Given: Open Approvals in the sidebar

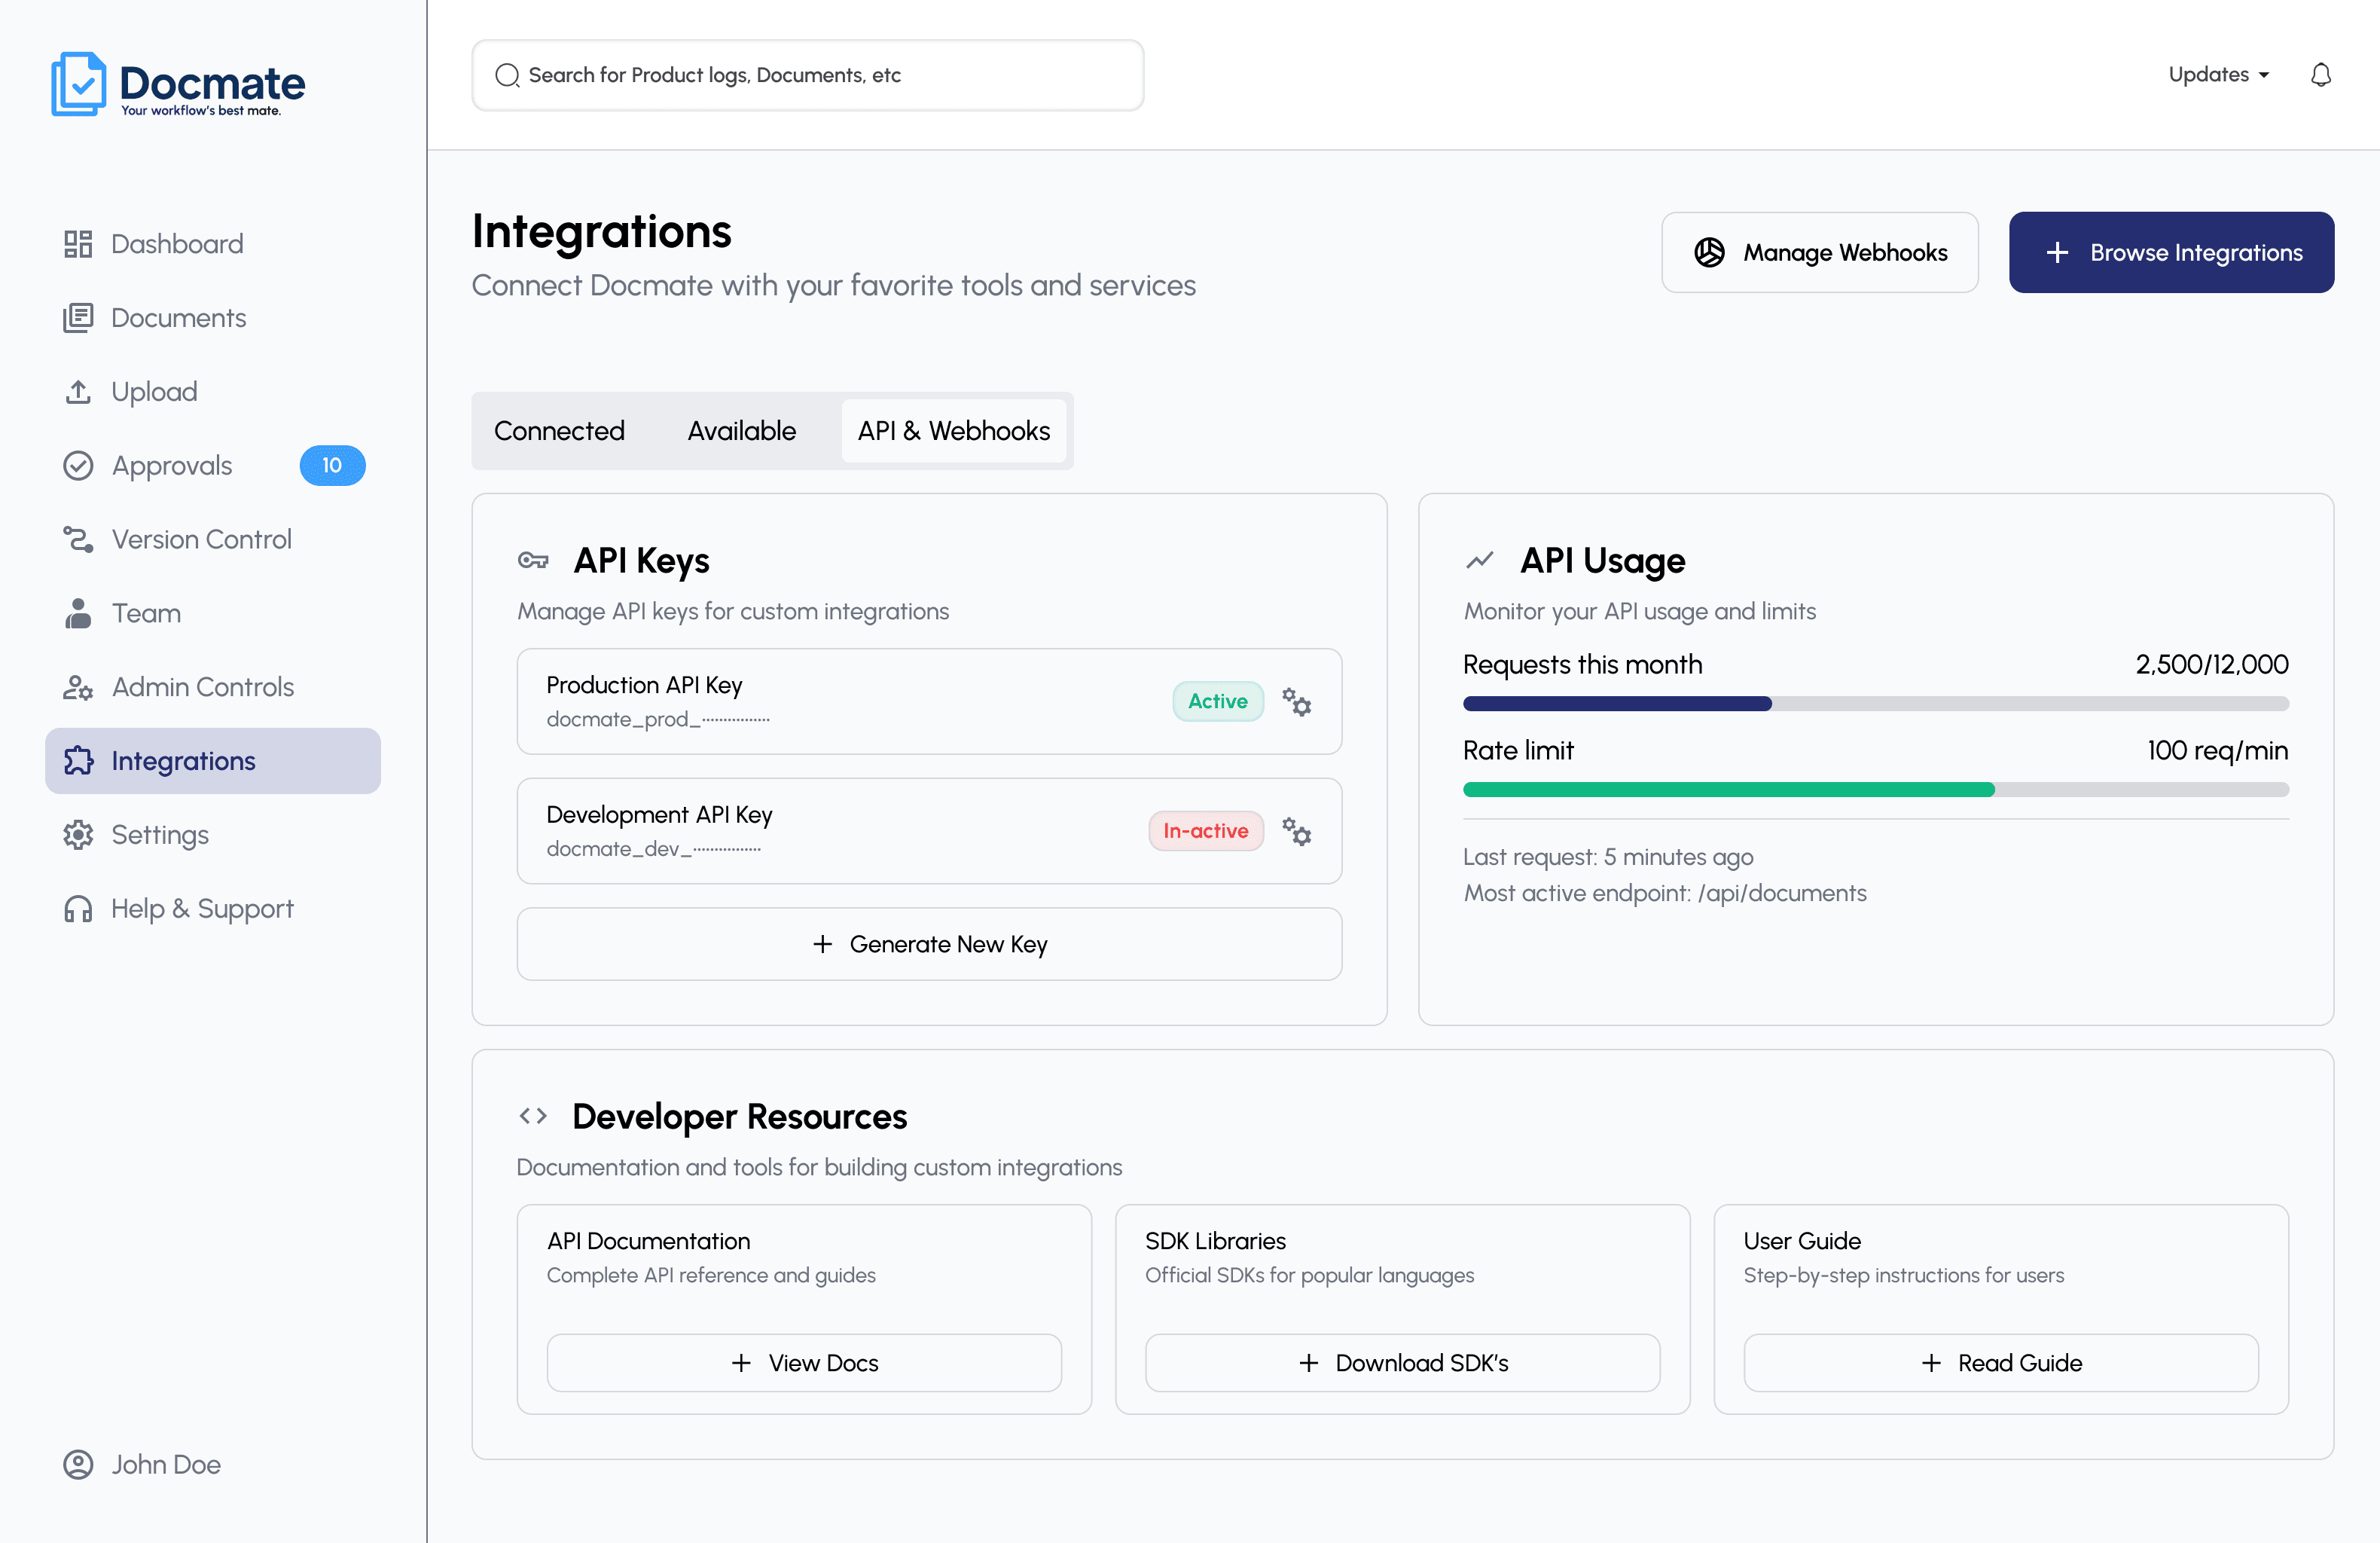Looking at the screenshot, I should pos(213,466).
